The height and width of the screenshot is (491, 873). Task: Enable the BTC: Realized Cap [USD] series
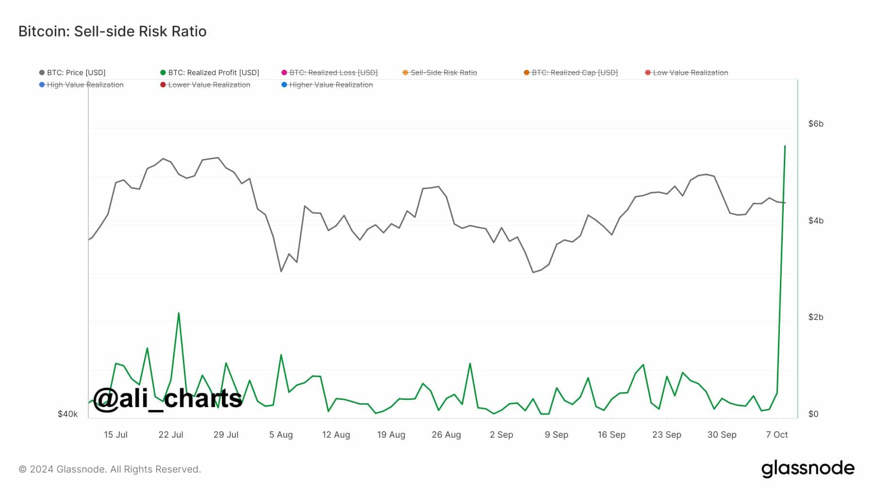[575, 73]
